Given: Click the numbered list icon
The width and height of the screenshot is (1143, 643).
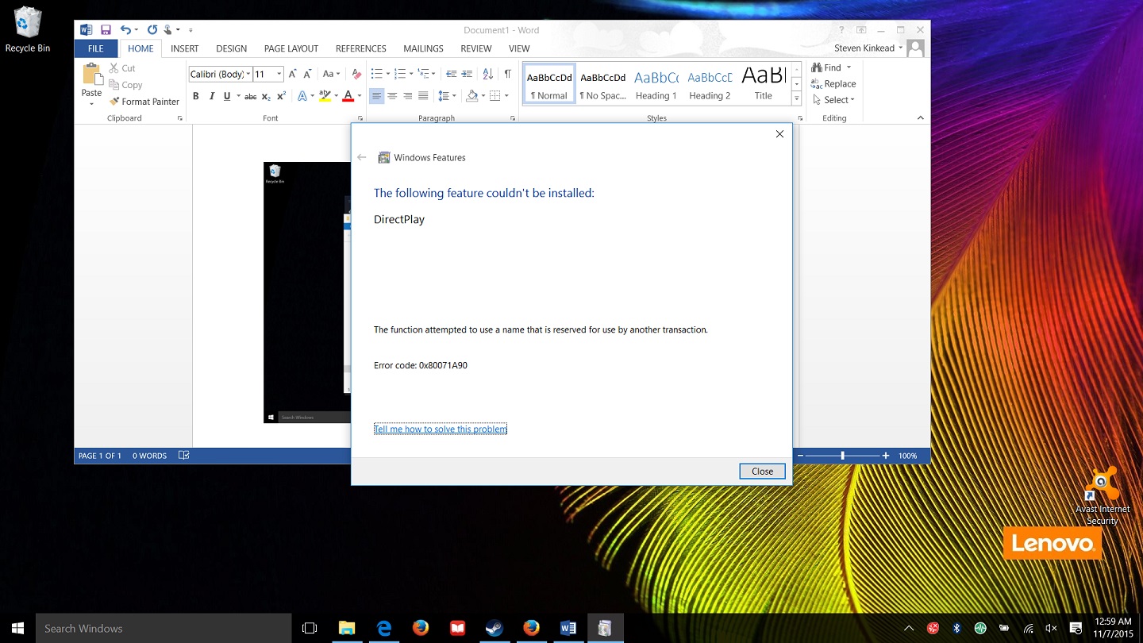Looking at the screenshot, I should click(x=399, y=74).
